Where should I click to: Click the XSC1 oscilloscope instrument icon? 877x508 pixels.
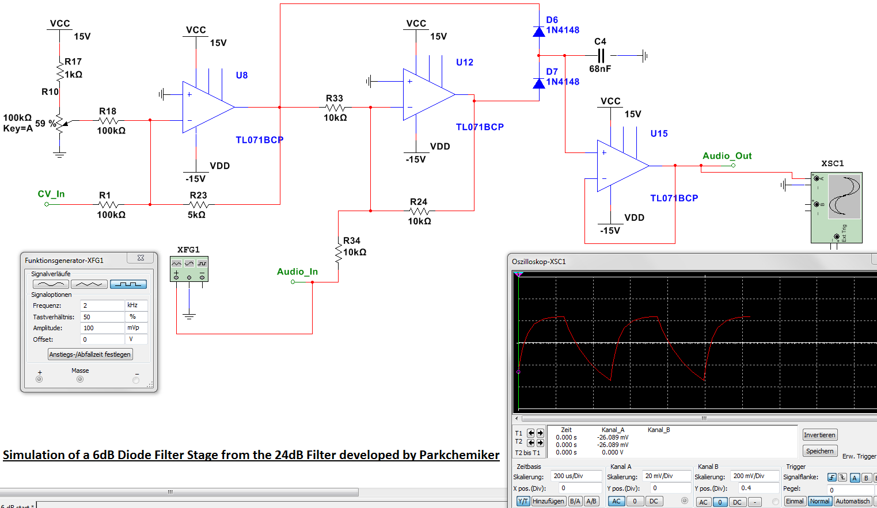837,207
